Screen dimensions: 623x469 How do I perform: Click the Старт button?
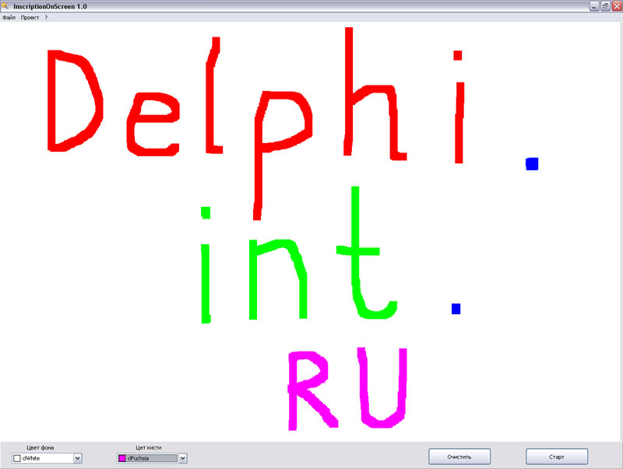(x=557, y=457)
